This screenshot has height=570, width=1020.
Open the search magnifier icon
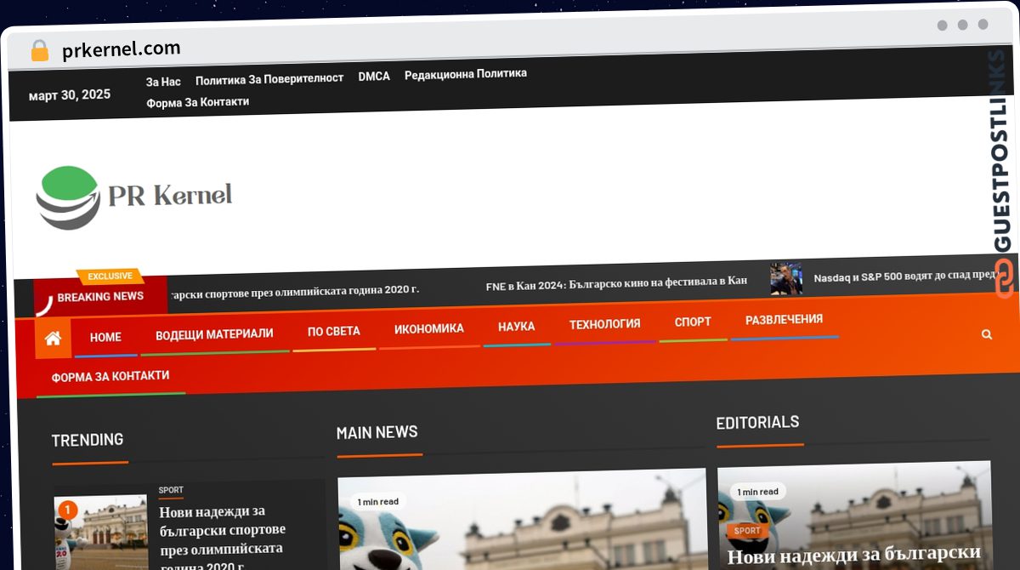987,334
